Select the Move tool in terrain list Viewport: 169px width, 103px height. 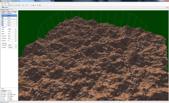[x=9, y=20]
